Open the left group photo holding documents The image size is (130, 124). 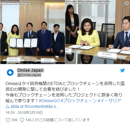(x=33, y=32)
